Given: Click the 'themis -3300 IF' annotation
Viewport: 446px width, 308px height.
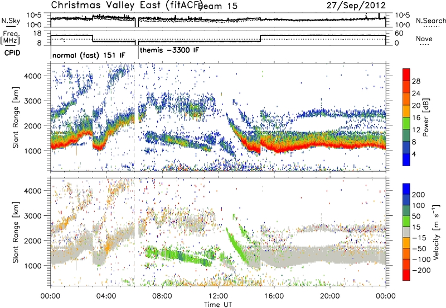Looking at the screenshot, I should coord(169,50).
